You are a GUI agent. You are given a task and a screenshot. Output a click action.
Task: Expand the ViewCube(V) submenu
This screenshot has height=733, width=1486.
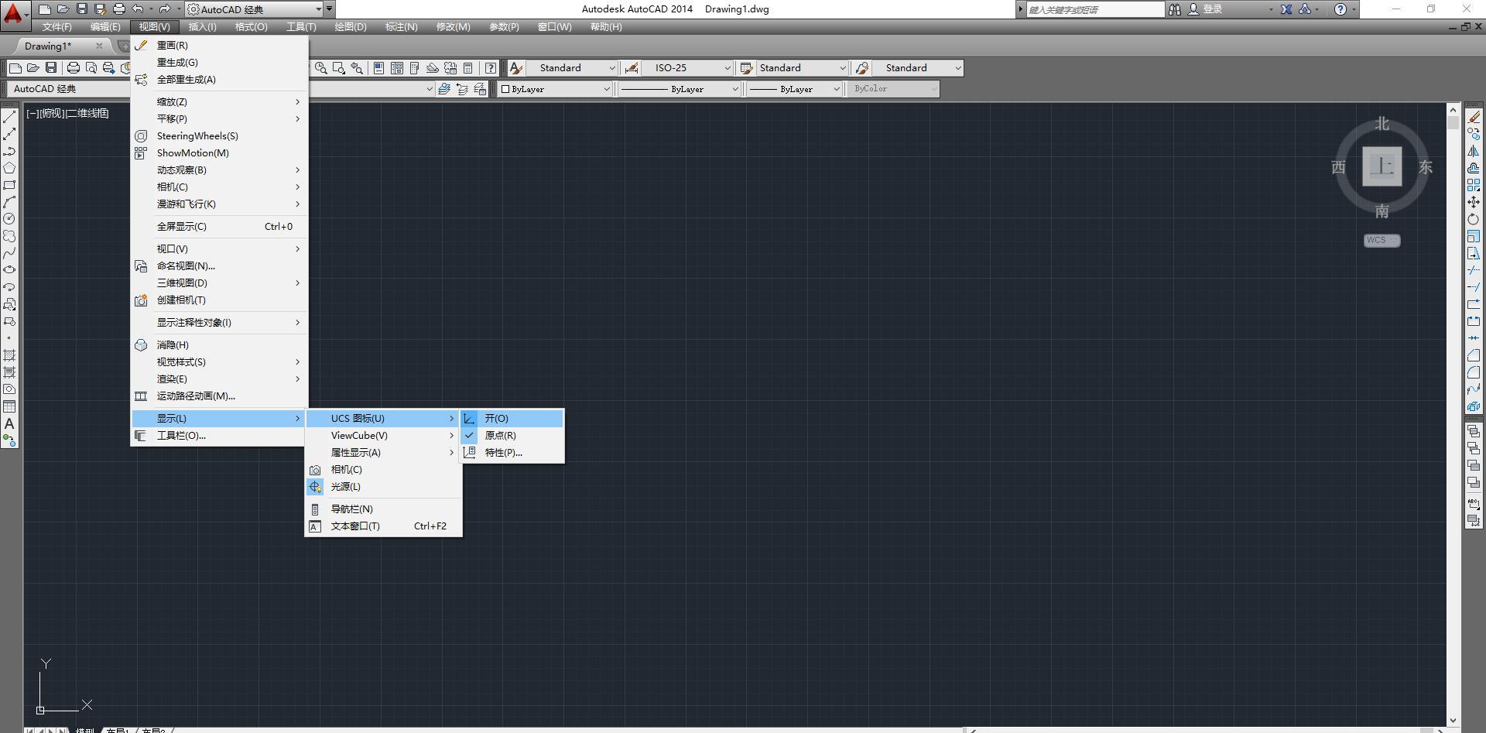tap(383, 435)
